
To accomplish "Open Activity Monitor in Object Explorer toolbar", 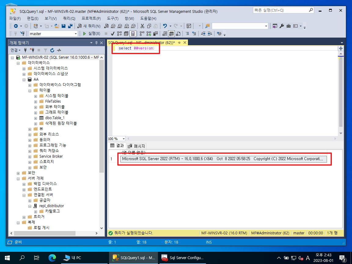I will [x=59, y=50].
